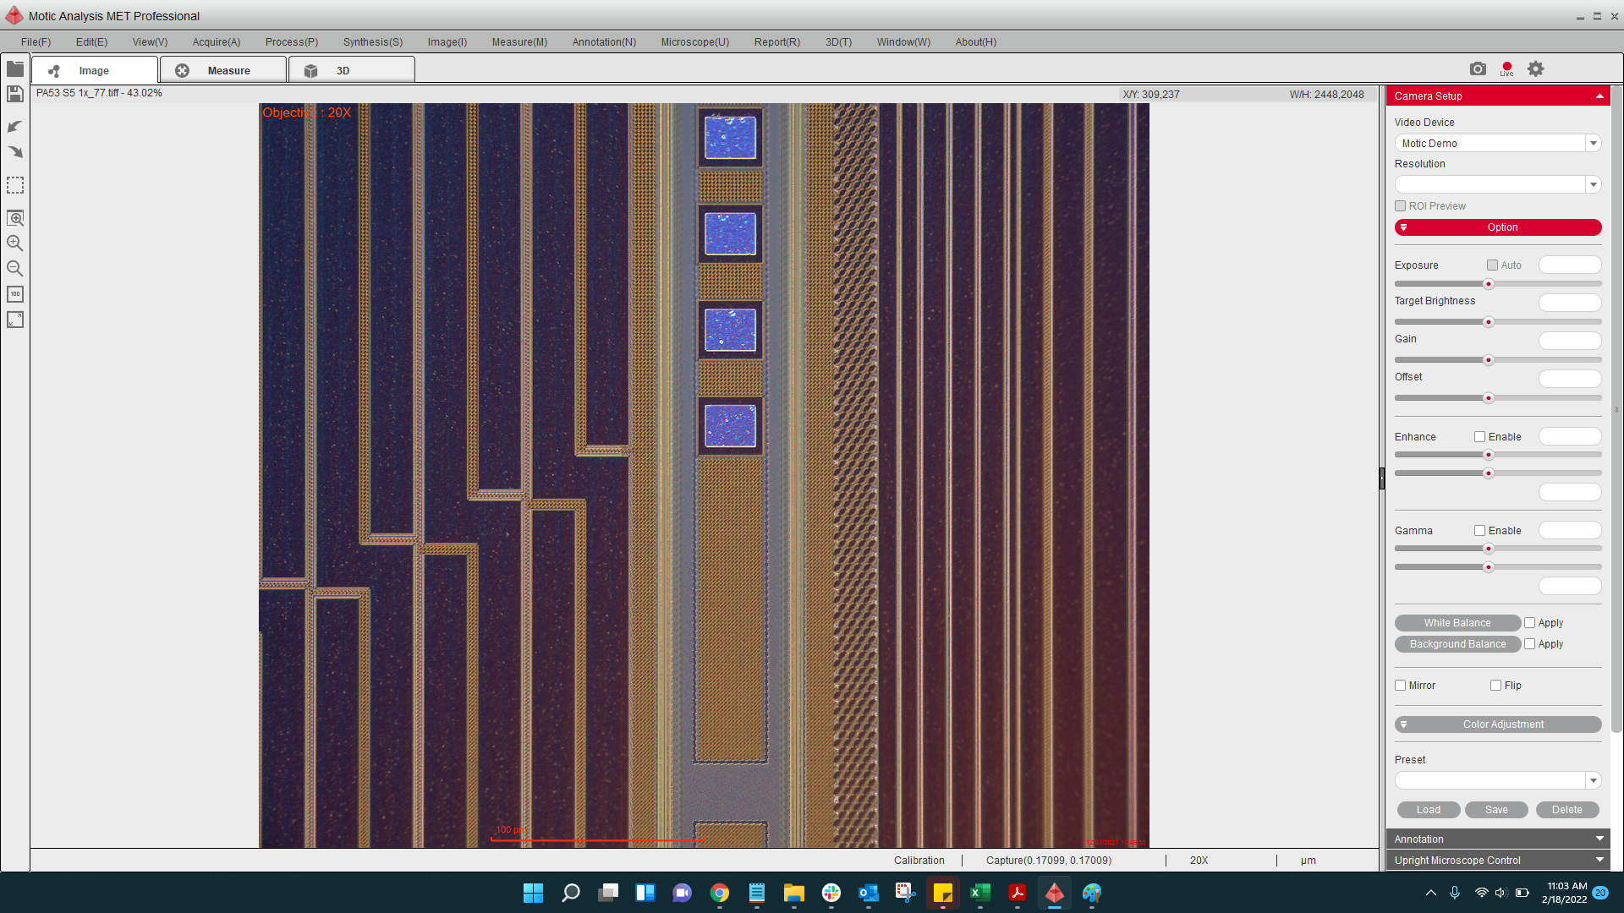Capture a snapshot with the camera icon
The width and height of the screenshot is (1624, 913).
(x=1478, y=68)
